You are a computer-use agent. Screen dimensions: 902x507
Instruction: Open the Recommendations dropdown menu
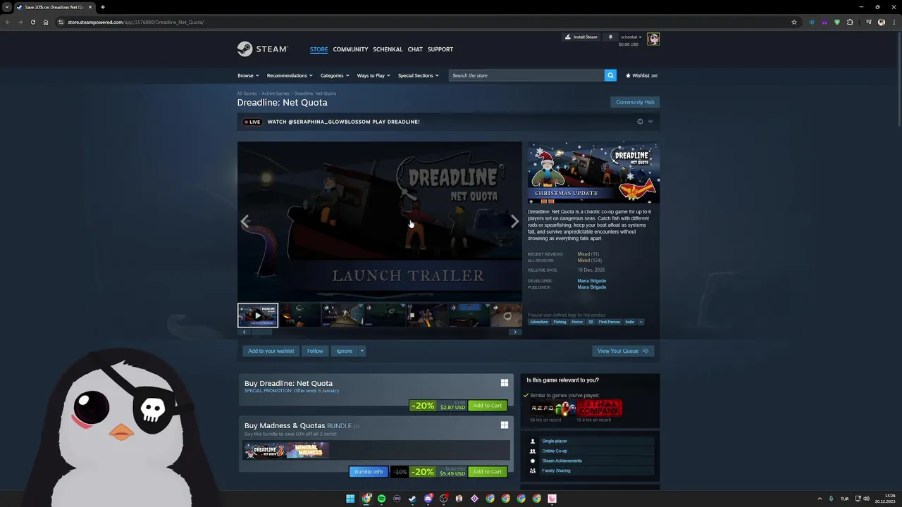pos(289,75)
